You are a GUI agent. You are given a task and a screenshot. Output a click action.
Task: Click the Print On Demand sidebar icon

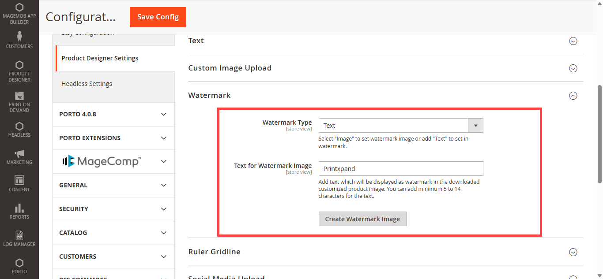click(19, 96)
